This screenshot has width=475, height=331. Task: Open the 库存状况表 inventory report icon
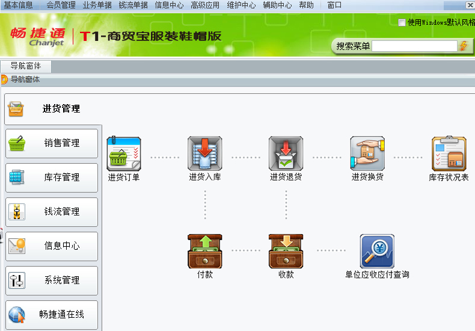[449, 153]
